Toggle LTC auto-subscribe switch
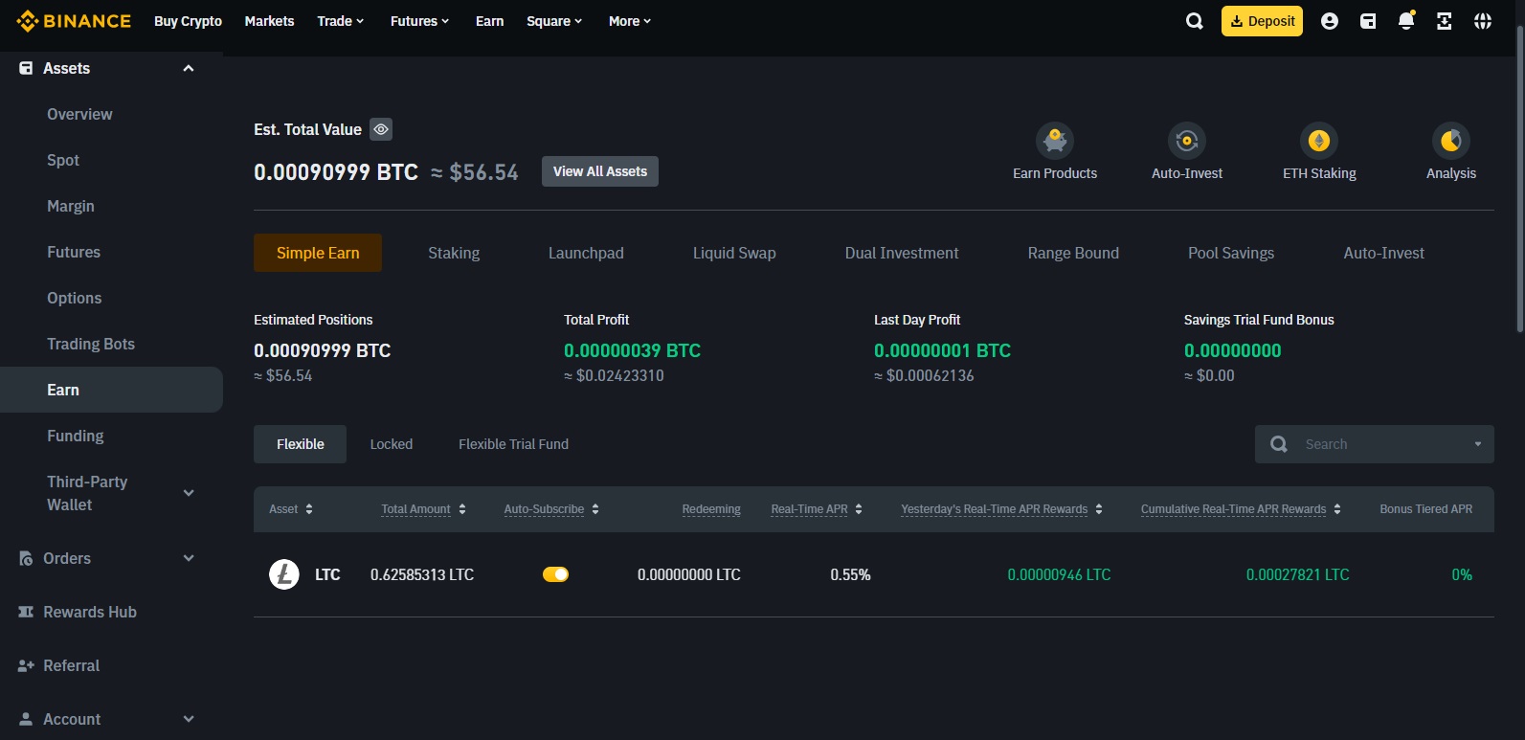 pyautogui.click(x=555, y=574)
